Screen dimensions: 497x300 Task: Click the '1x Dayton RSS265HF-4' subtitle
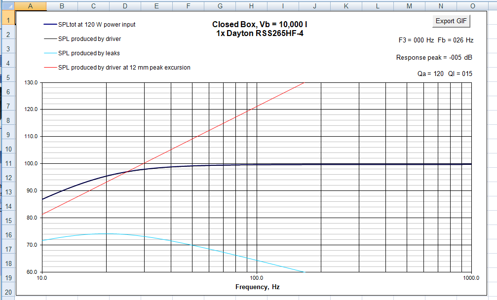click(x=260, y=33)
